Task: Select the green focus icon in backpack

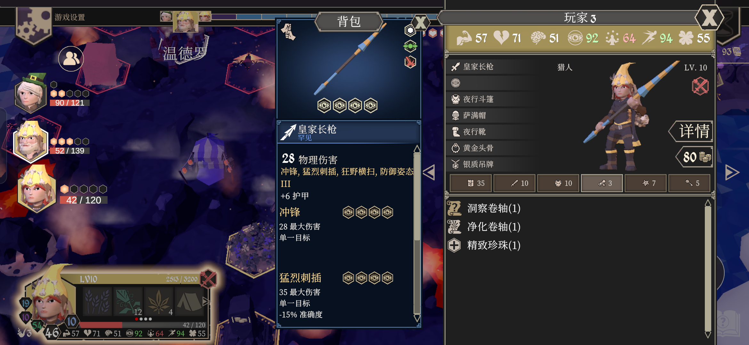Action: 410,46
